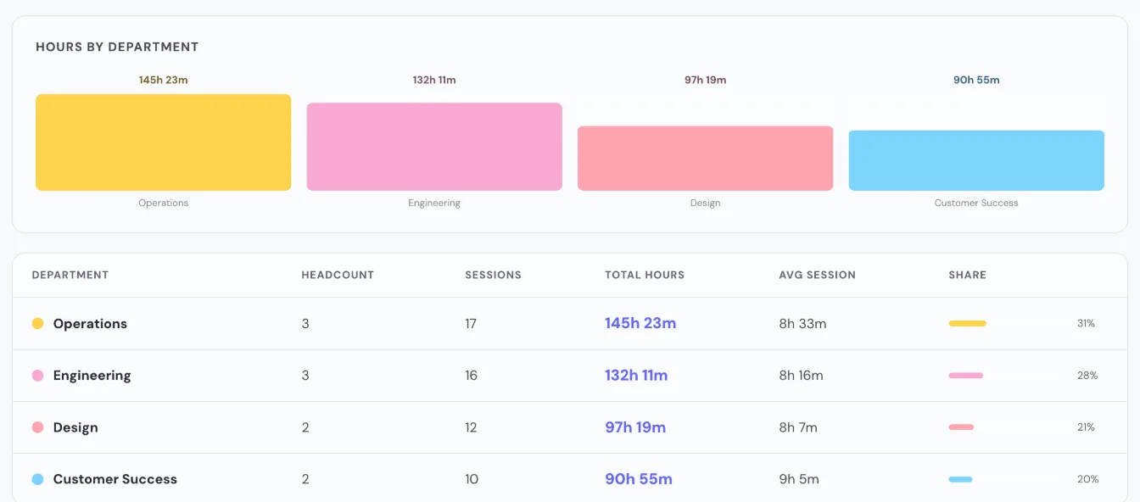Click the yellow Operations bar in chart

[163, 142]
